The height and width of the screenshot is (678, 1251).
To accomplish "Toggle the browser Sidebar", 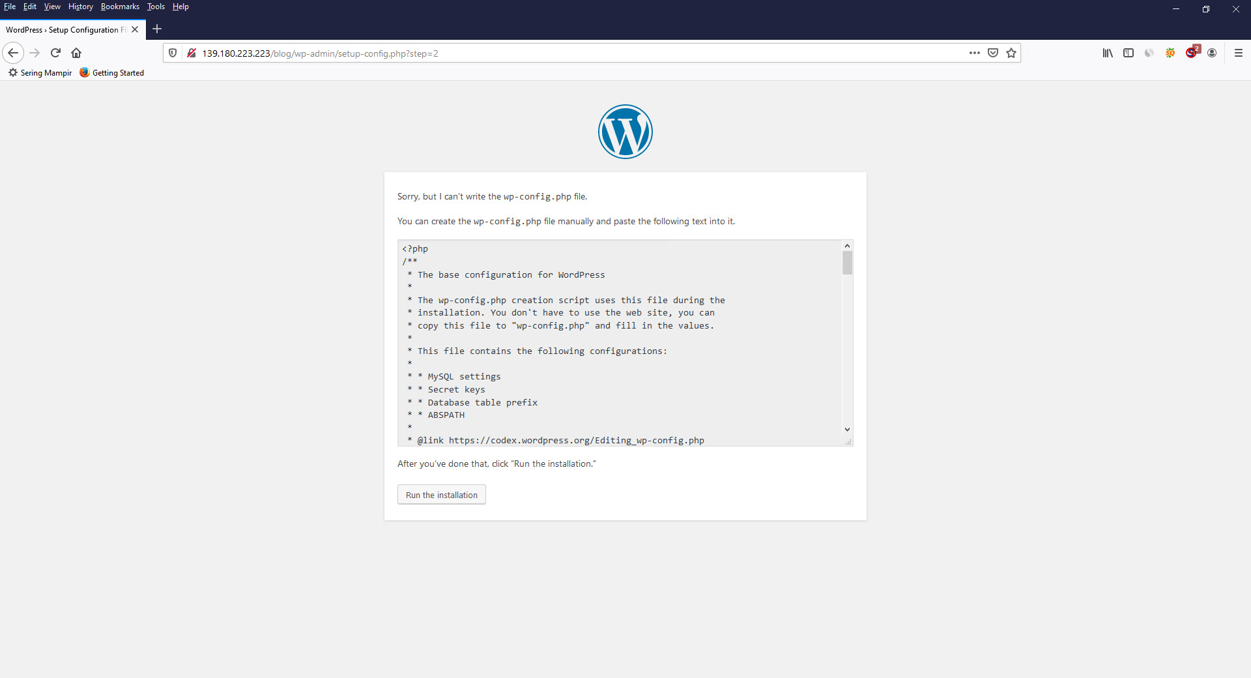I will tap(1129, 53).
